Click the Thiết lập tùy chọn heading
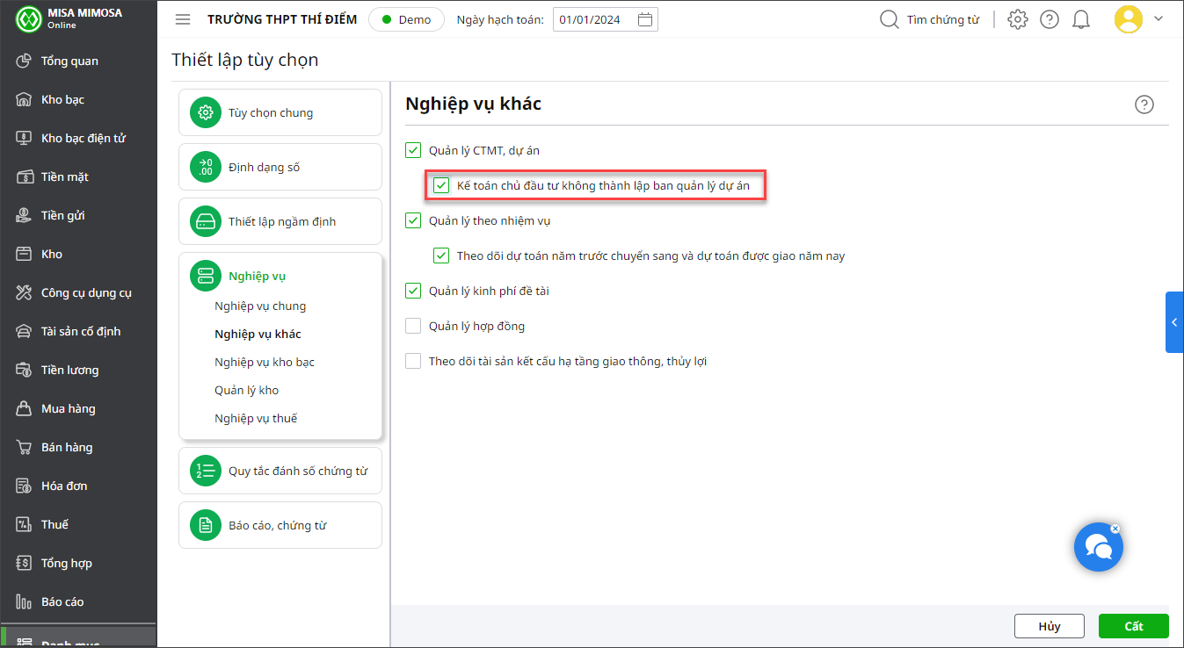The width and height of the screenshot is (1184, 648). coord(245,60)
